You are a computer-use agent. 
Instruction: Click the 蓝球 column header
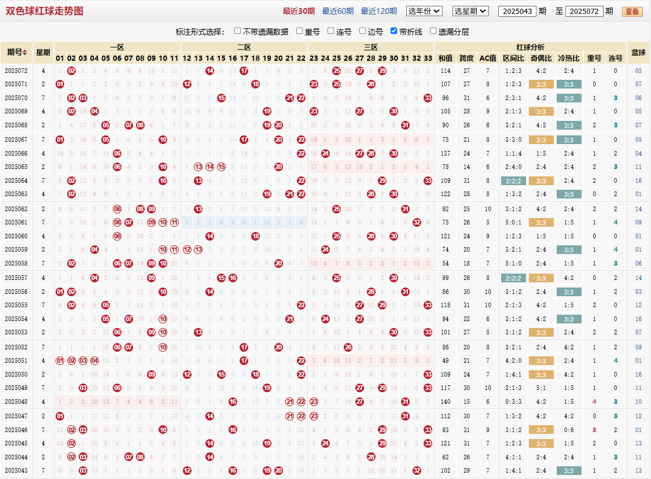click(x=638, y=53)
